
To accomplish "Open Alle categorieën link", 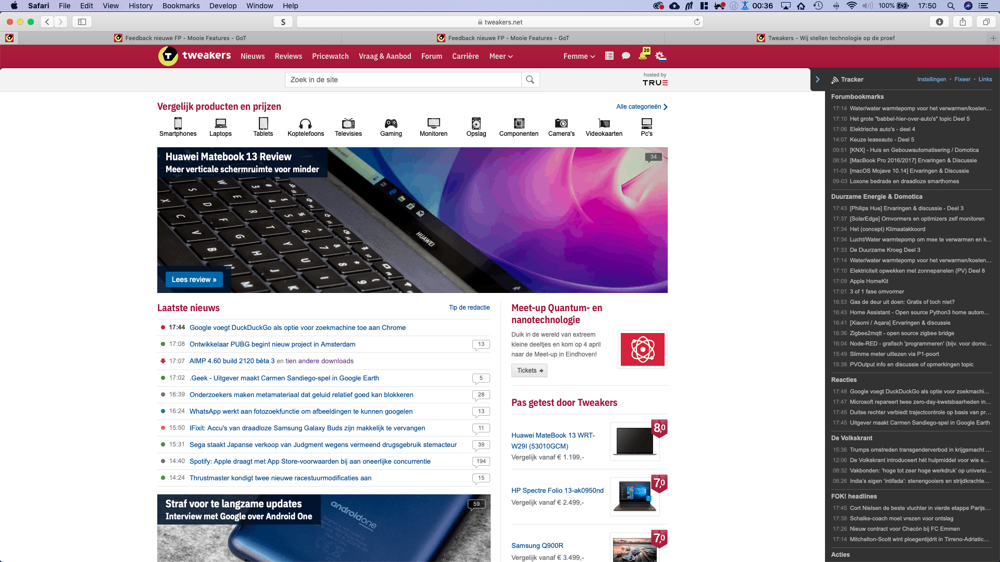I will [x=642, y=107].
